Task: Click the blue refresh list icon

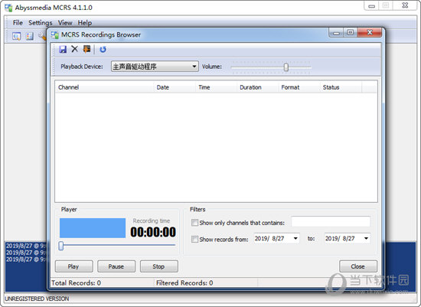Action: [x=103, y=50]
